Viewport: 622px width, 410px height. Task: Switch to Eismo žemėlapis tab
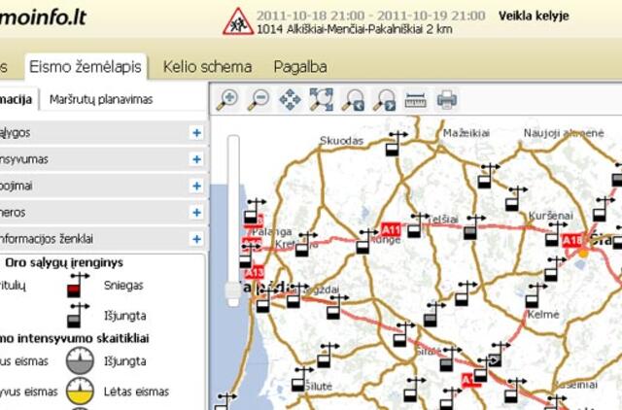coord(86,67)
